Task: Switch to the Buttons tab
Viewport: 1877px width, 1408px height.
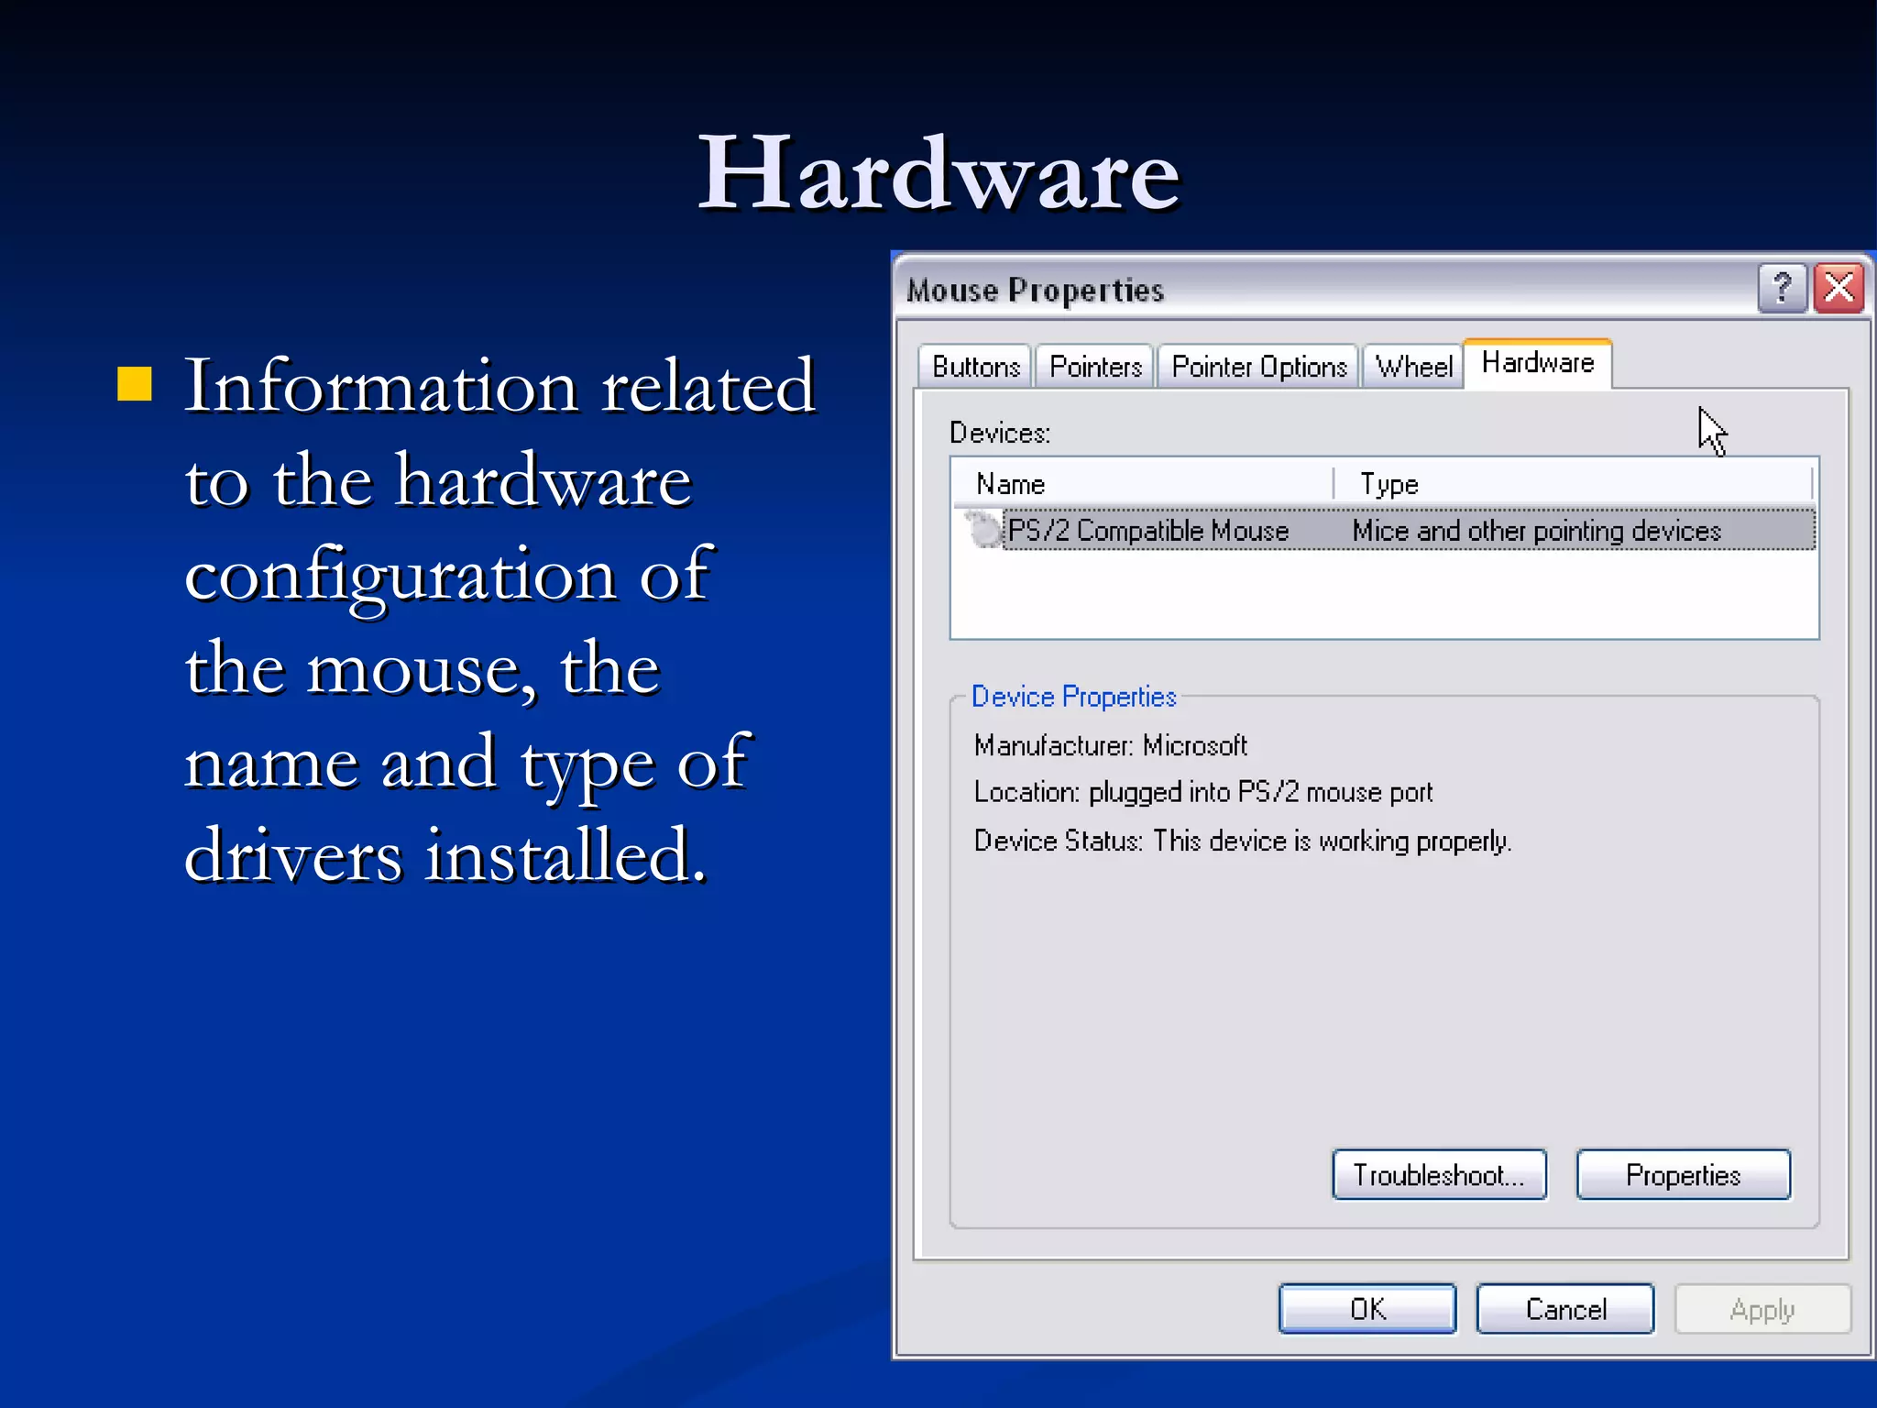Action: [975, 367]
